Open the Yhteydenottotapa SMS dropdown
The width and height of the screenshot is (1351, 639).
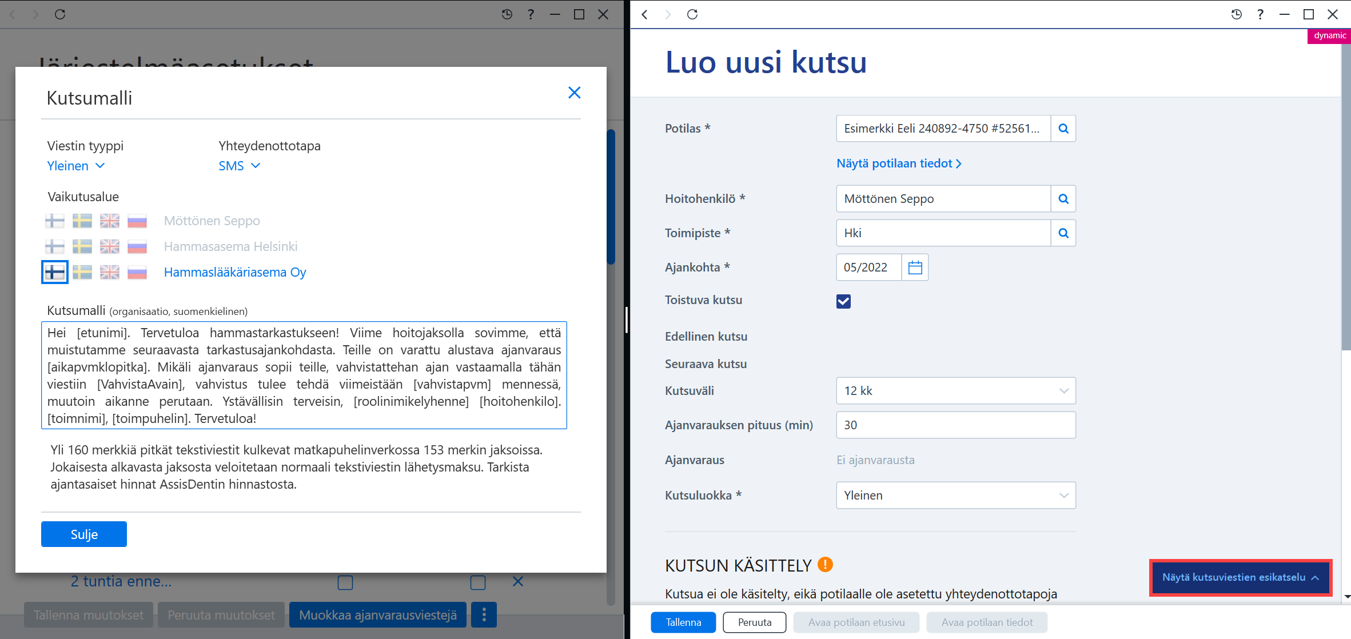[240, 166]
